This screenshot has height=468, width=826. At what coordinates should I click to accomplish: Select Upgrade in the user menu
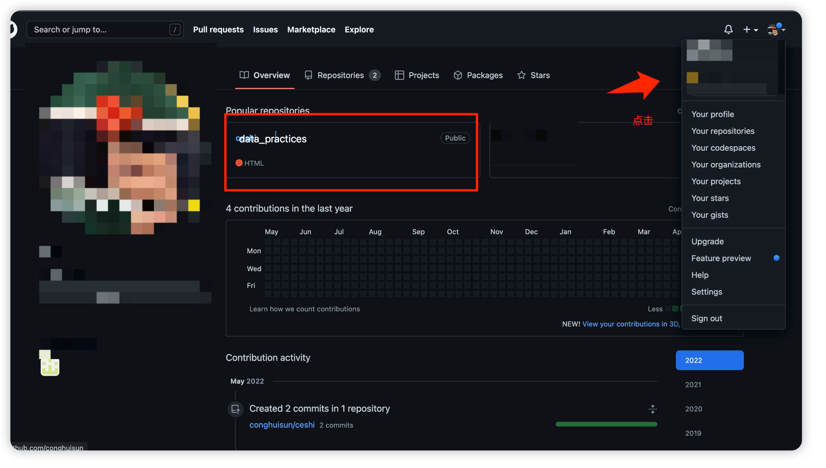(x=733, y=241)
